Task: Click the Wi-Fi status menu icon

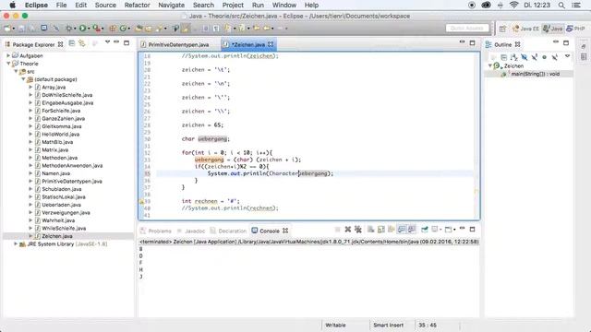Action: (x=513, y=5)
